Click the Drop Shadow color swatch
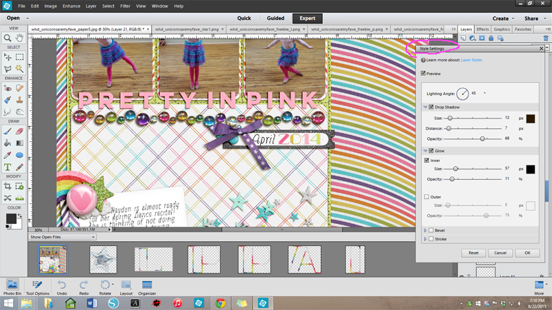The width and height of the screenshot is (552, 310). pyautogui.click(x=531, y=118)
